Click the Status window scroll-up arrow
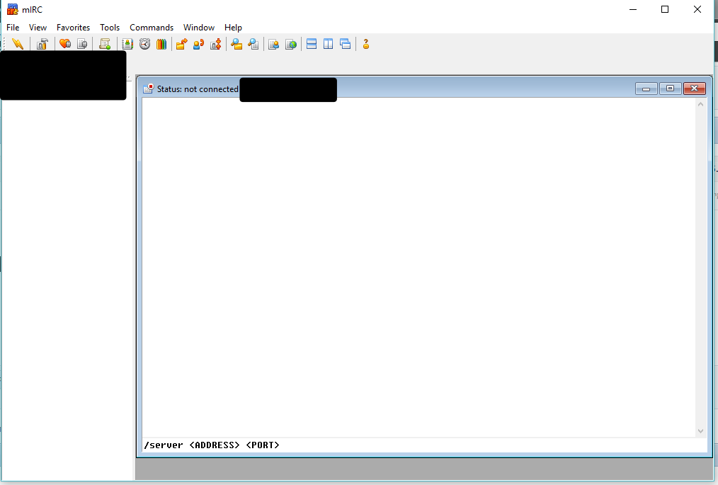This screenshot has height=485, width=718. click(x=700, y=104)
